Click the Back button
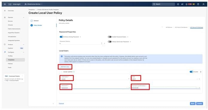Screen dimensions: 208x110 coord(193,104)
